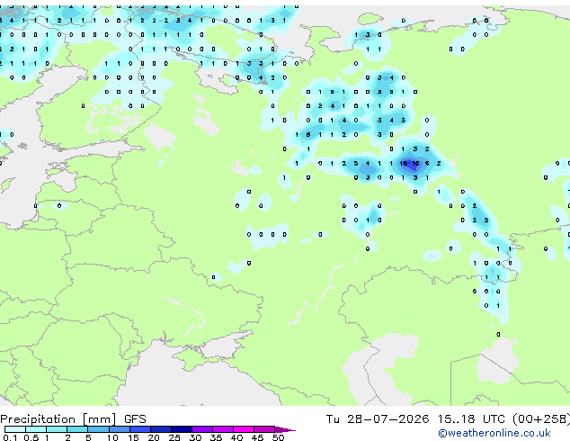Click the 20–25 mm legend color box
This screenshot has width=570, height=441.
pyautogui.click(x=161, y=429)
